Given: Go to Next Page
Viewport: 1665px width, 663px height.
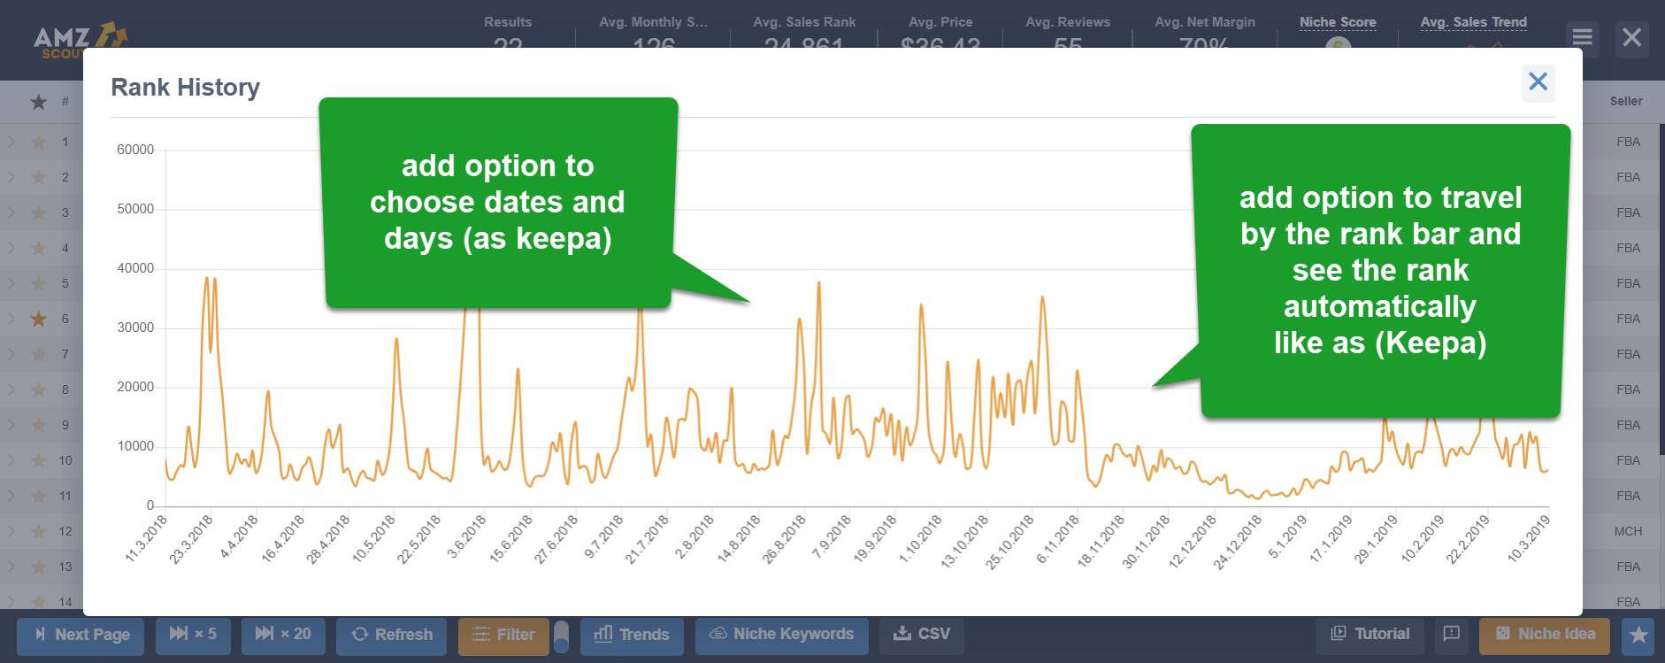Looking at the screenshot, I should [x=81, y=635].
